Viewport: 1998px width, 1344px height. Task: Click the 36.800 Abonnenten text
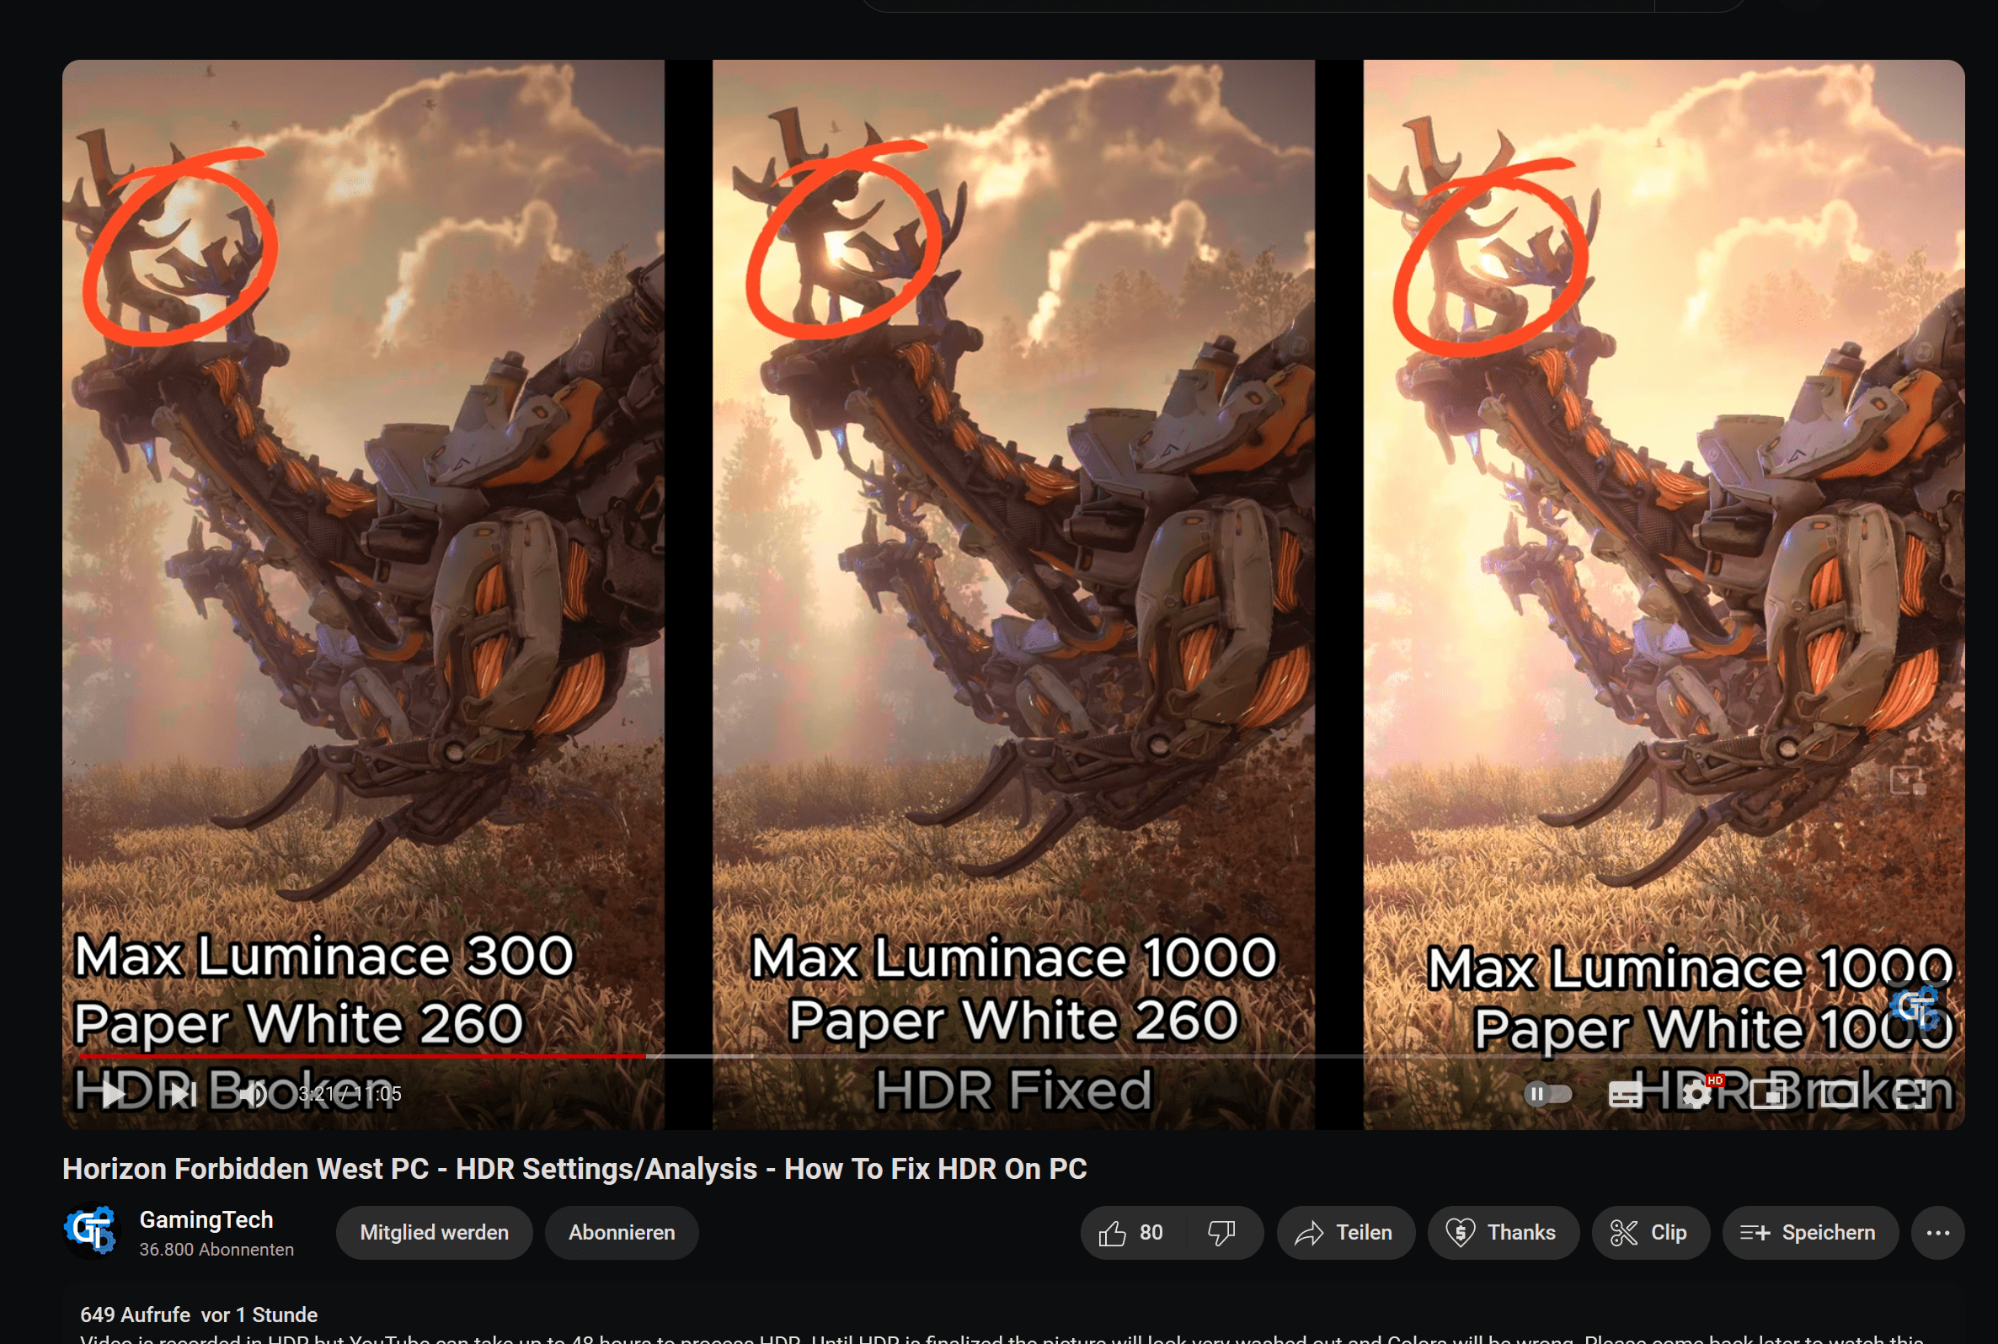click(x=216, y=1250)
